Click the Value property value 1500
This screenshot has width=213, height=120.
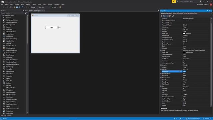click(x=184, y=103)
